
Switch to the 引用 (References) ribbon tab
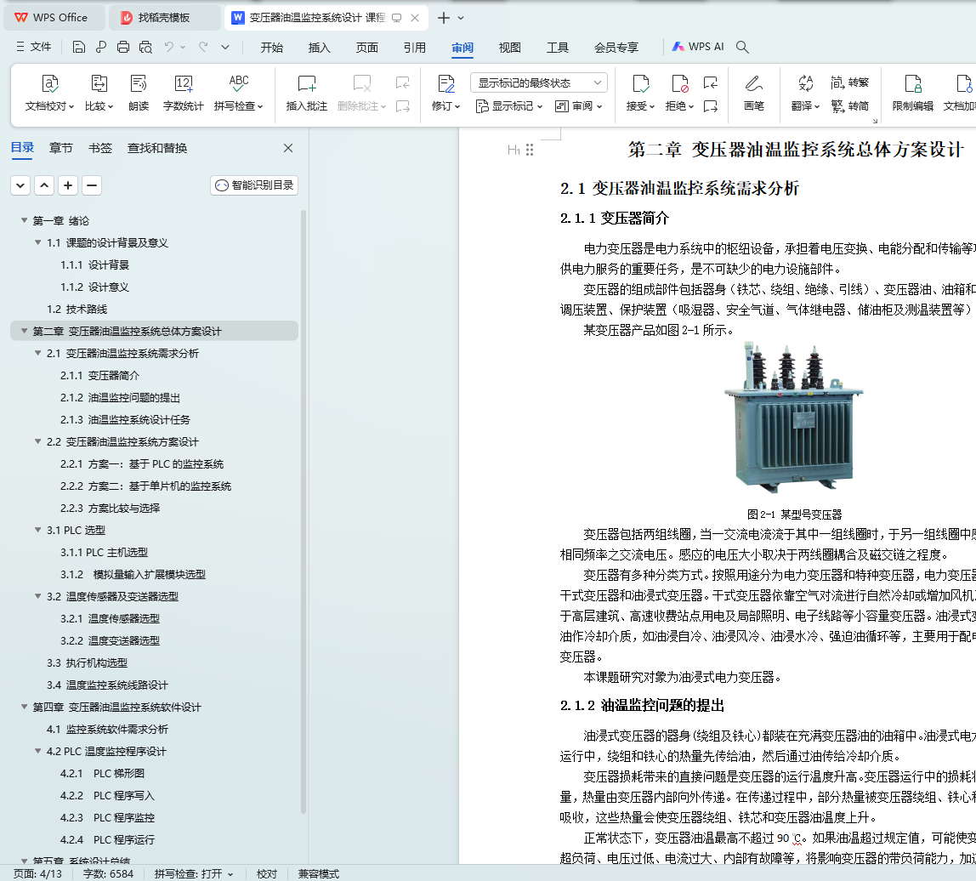click(x=415, y=48)
